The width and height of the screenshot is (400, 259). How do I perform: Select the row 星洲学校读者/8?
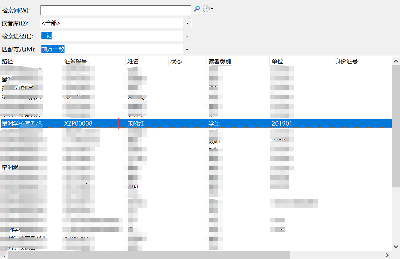pos(196,123)
